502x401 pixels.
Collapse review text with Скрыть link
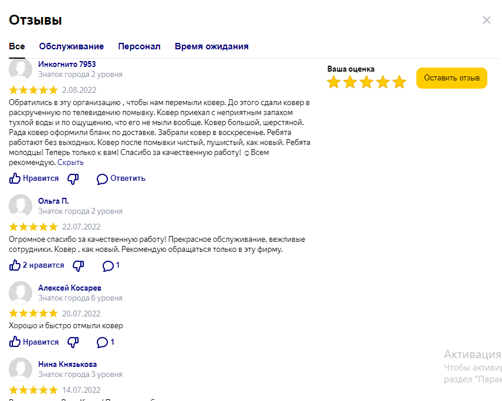[x=70, y=163]
